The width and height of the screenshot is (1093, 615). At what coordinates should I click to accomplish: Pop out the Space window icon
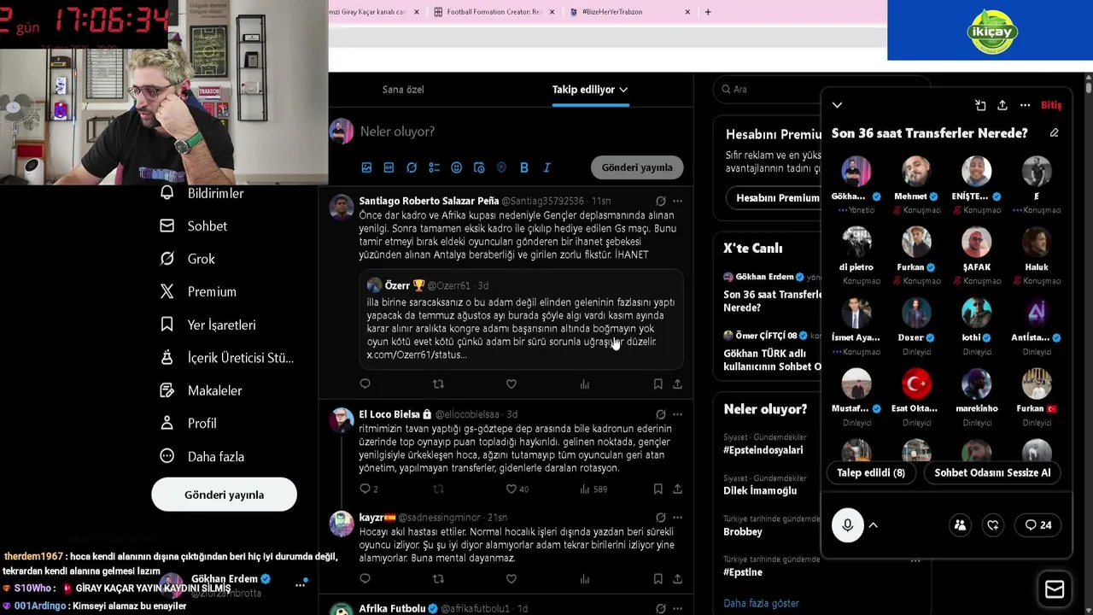click(x=980, y=105)
